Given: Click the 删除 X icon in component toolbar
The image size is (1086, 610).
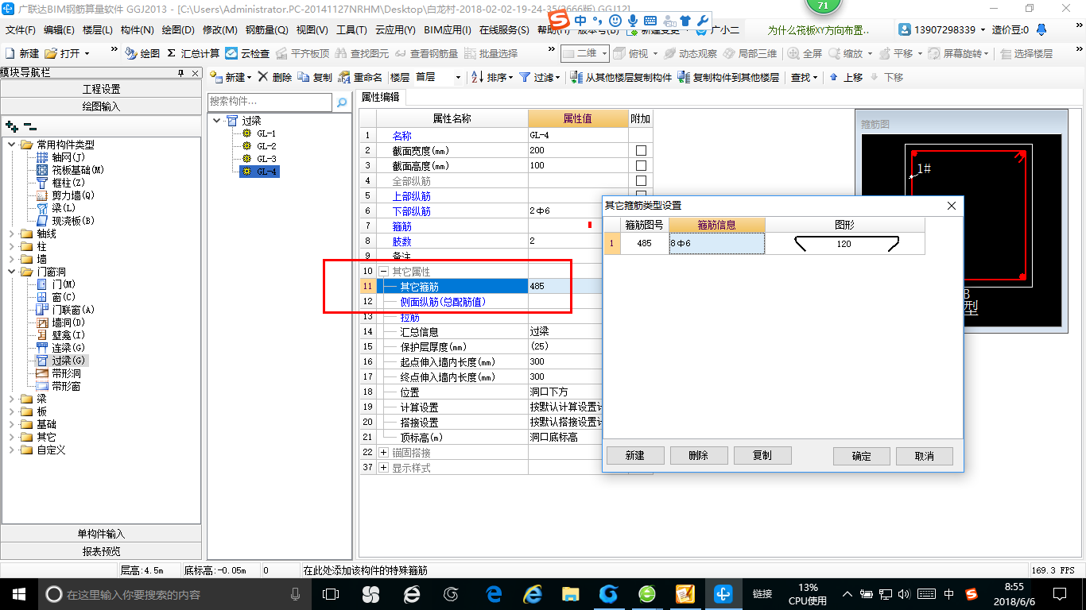Looking at the screenshot, I should click(262, 77).
